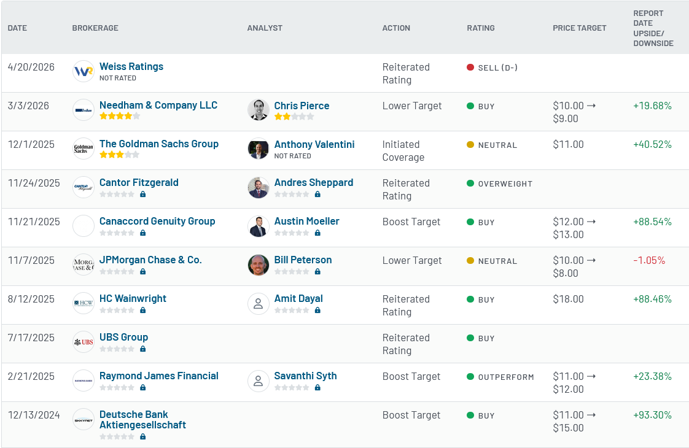Click the UBS Group logo icon

coord(84,342)
